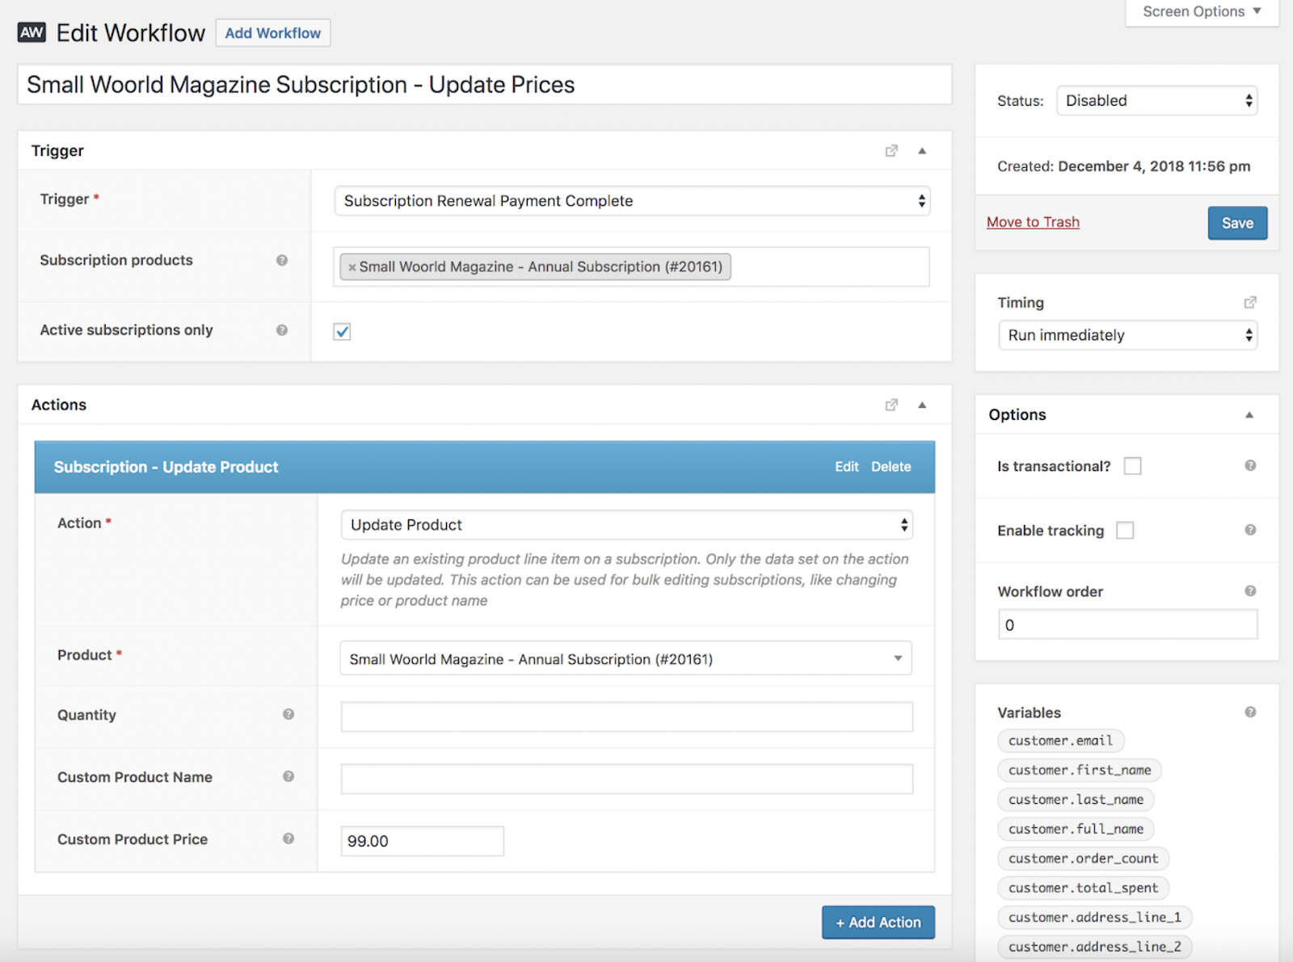This screenshot has width=1293, height=962.
Task: Select the customer.order_count variable
Action: pyautogui.click(x=1083, y=859)
